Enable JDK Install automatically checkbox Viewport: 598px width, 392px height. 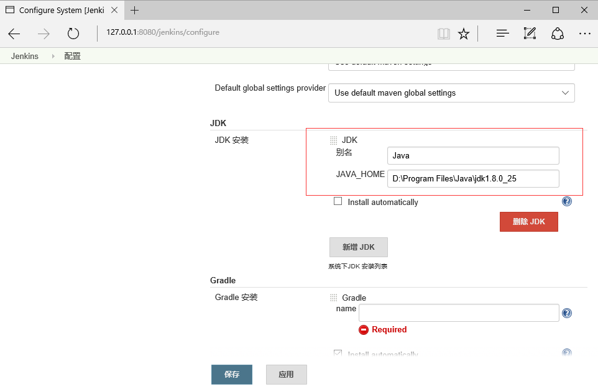(x=338, y=201)
